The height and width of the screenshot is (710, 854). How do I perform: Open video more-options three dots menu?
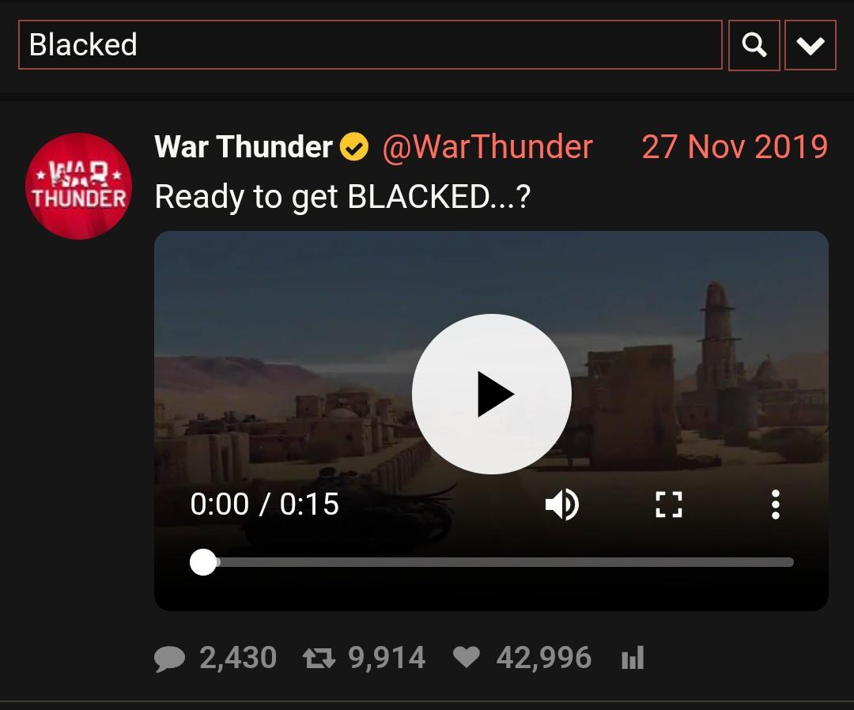(776, 504)
